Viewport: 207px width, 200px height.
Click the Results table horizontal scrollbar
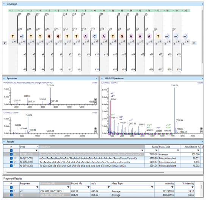(85, 172)
